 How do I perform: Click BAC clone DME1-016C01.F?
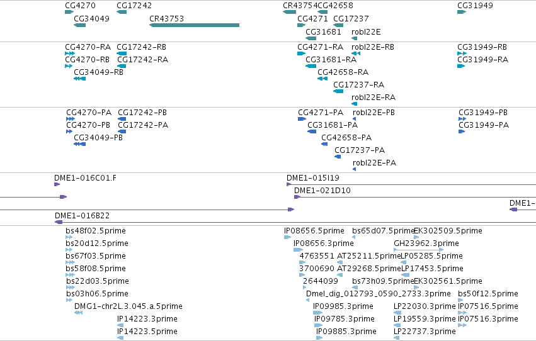(85, 178)
